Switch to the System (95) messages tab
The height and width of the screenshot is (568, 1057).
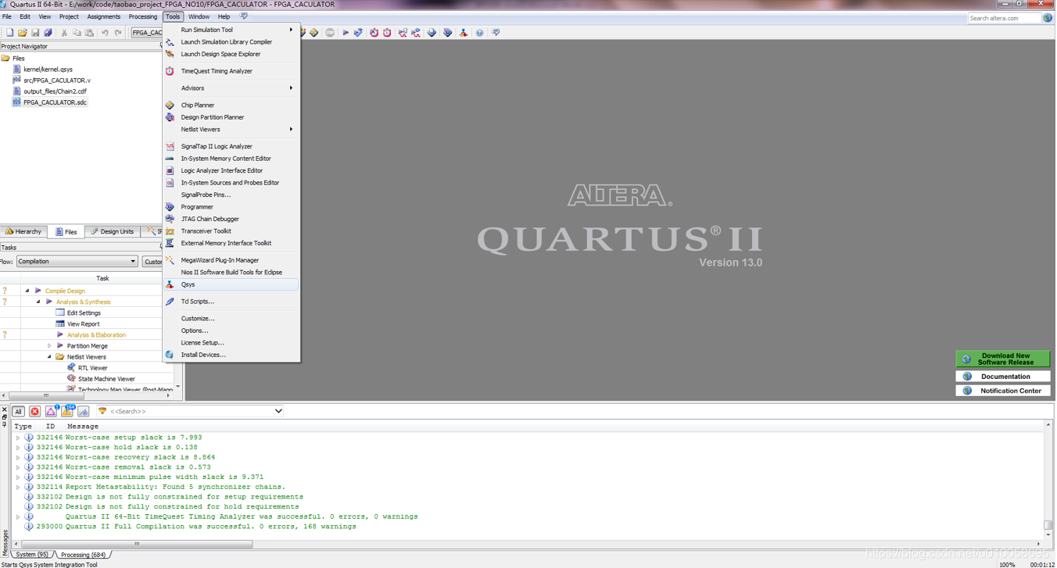tap(32, 555)
